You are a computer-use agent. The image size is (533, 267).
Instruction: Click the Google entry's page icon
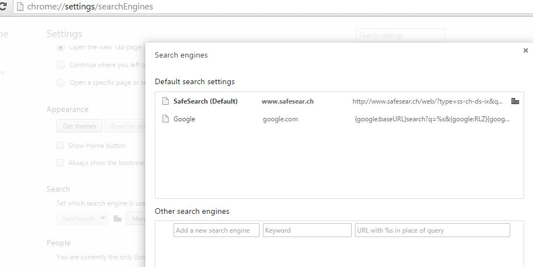[x=164, y=119]
